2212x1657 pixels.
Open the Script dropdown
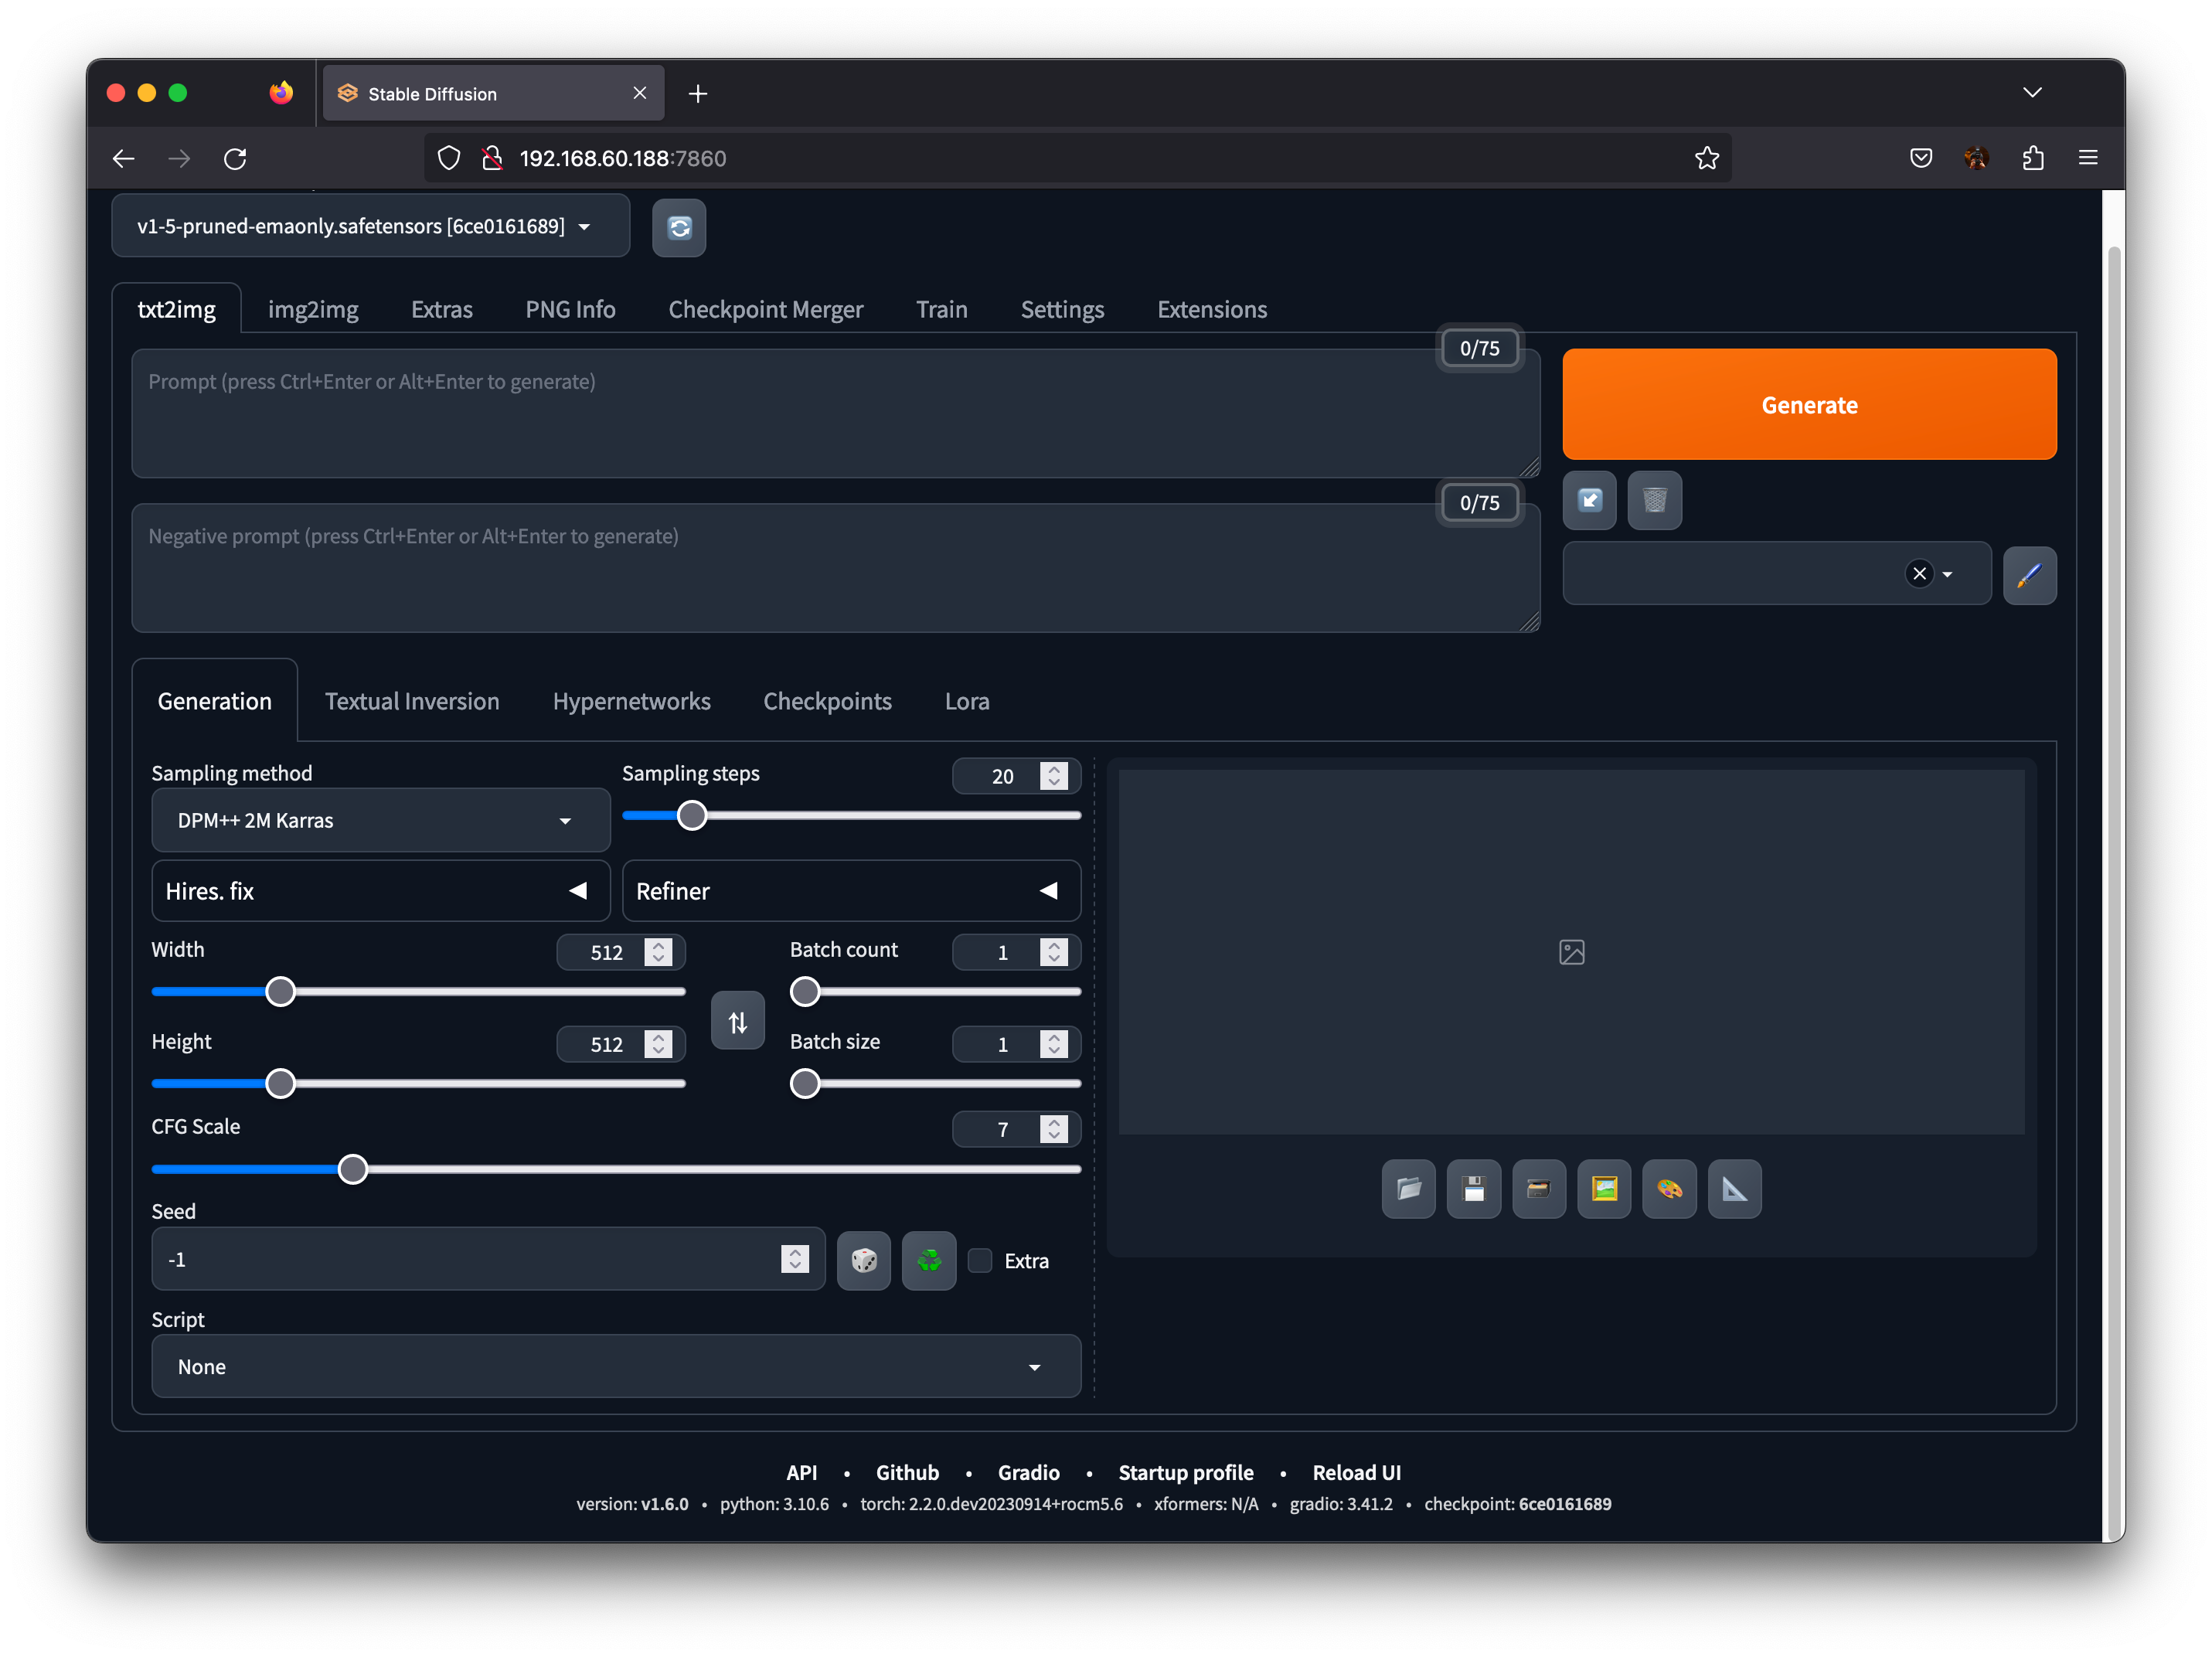615,1366
